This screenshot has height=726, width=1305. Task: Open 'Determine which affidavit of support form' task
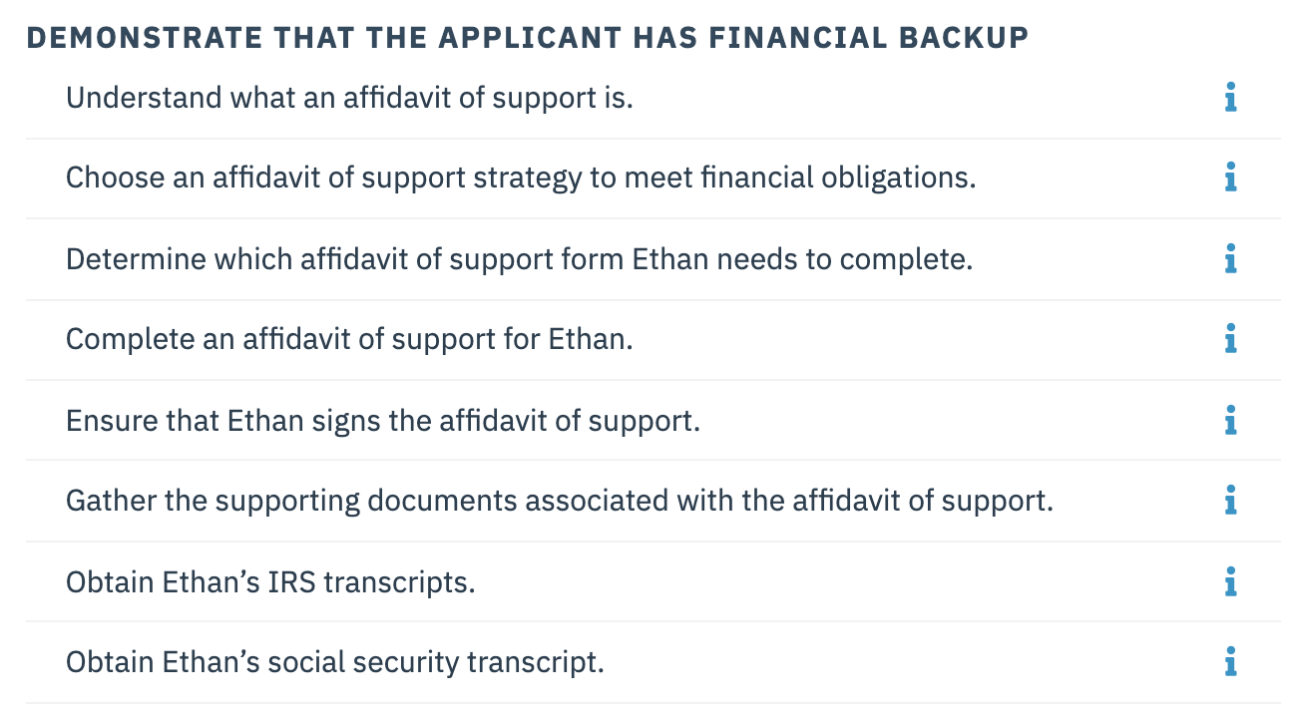pos(519,259)
